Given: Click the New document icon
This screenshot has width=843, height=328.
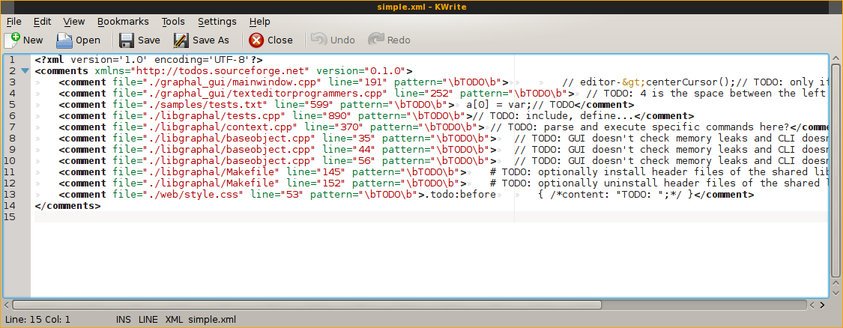Looking at the screenshot, I should point(12,40).
